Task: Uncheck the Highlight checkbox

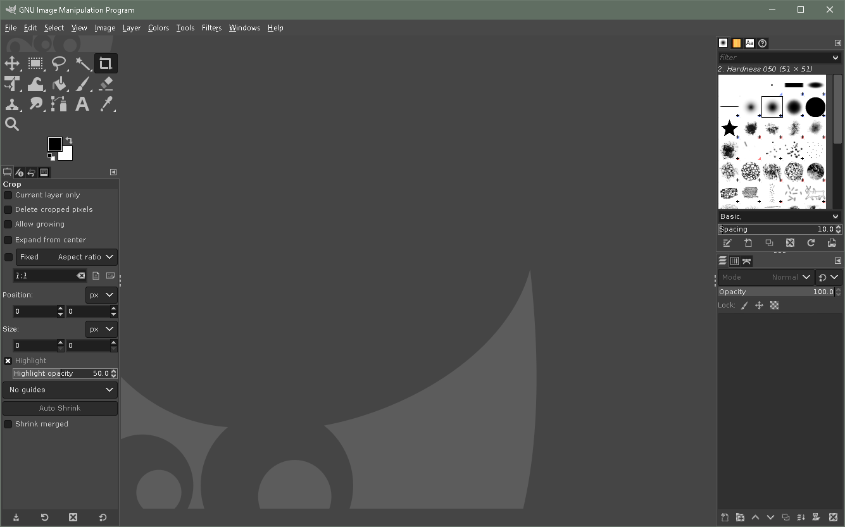Action: point(8,361)
